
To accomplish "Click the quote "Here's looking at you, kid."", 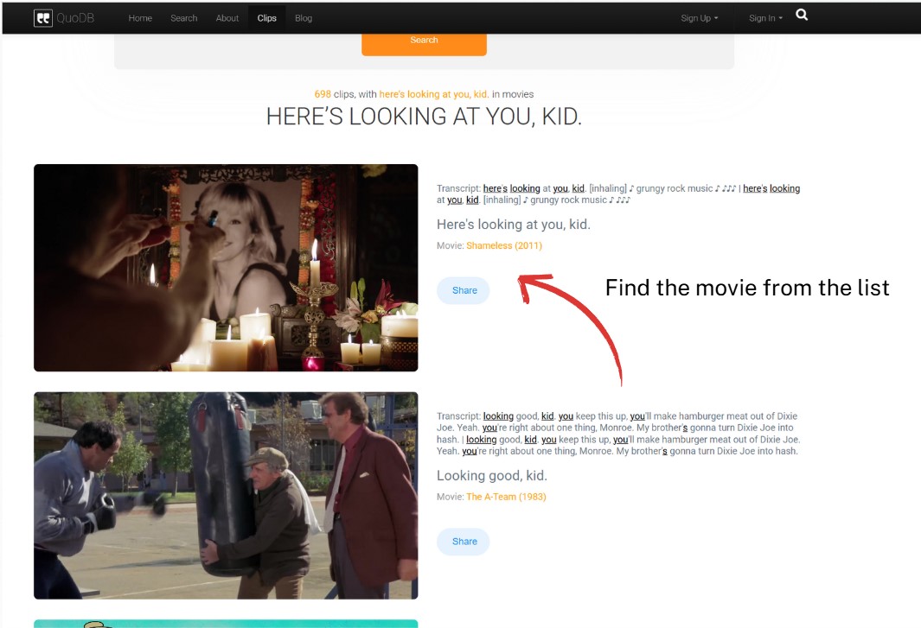I will pyautogui.click(x=514, y=225).
